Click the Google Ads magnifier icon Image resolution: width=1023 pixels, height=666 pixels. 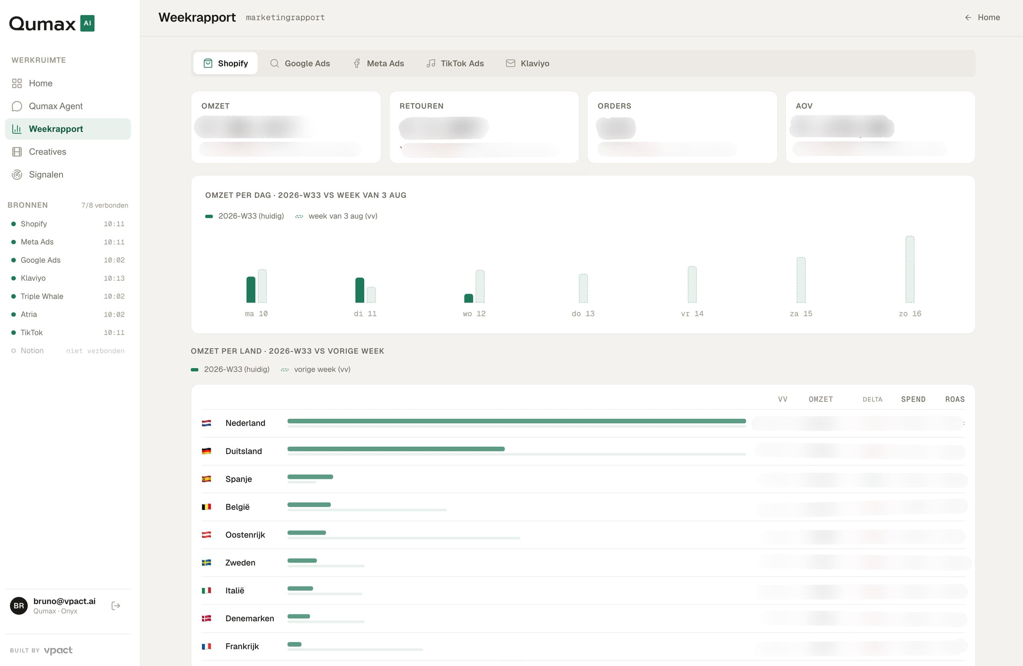pyautogui.click(x=274, y=63)
